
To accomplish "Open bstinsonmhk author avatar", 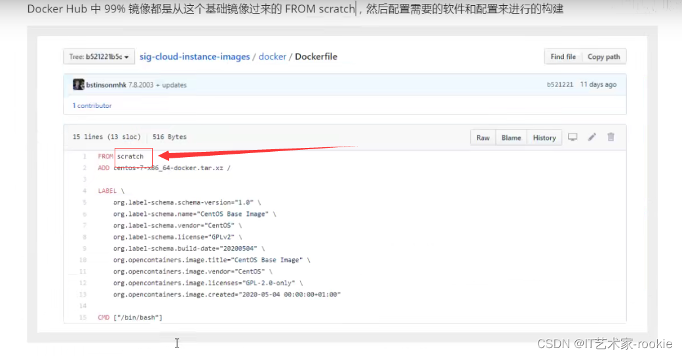I will point(79,85).
